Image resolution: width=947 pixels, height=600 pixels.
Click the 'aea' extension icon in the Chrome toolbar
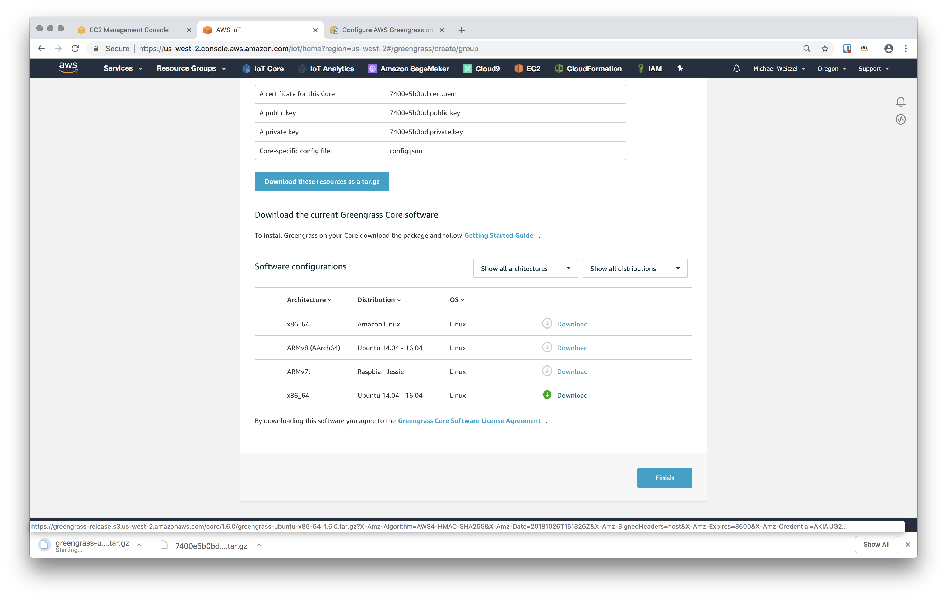864,48
